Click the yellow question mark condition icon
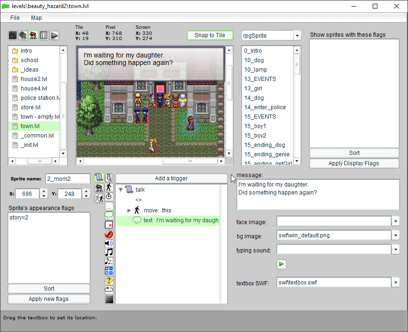Image resolution: width=408 pixels, height=332 pixels. point(109,280)
